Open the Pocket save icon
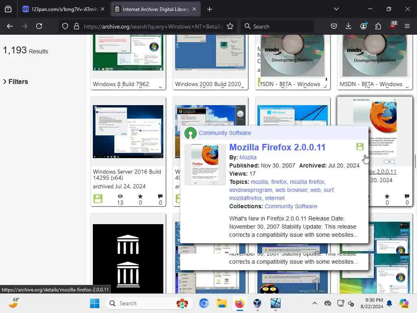417x313 pixels. pyautogui.click(x=334, y=26)
